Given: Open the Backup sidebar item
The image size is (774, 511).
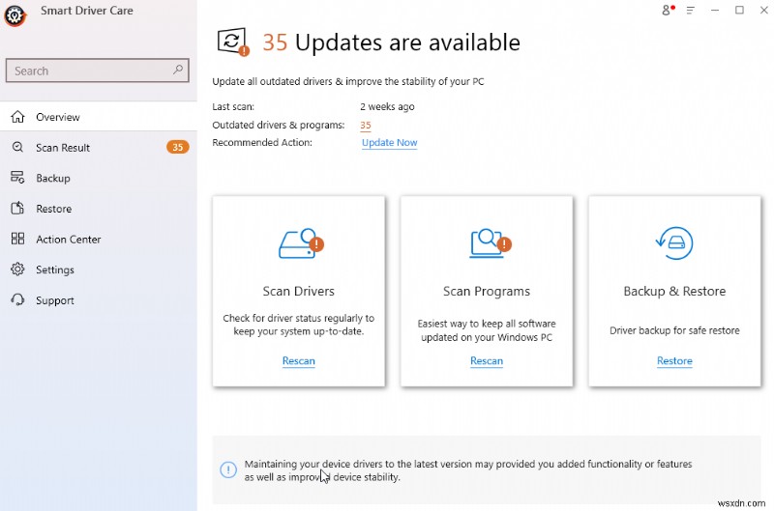Looking at the screenshot, I should pos(53,178).
